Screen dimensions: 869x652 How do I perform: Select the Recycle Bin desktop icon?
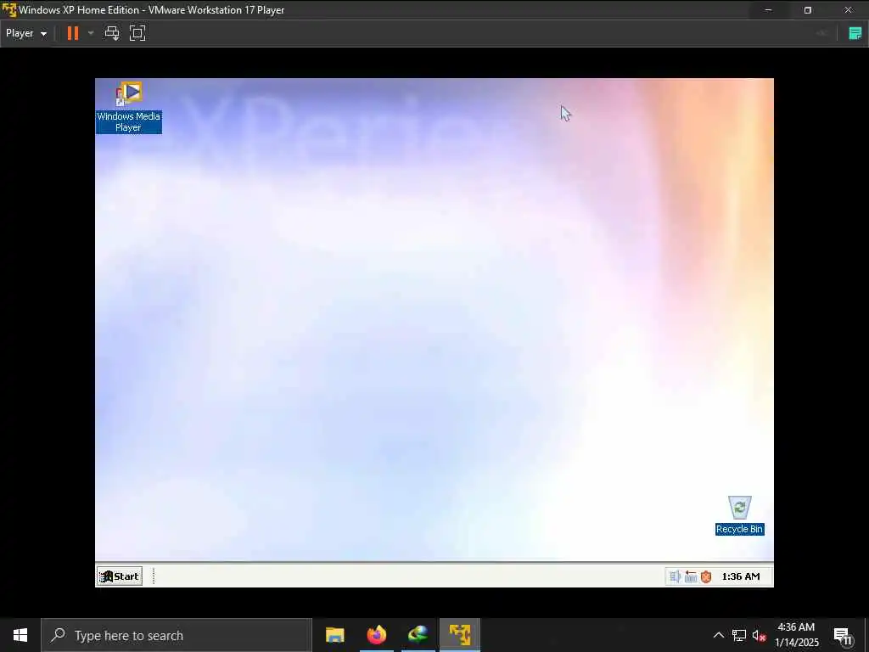(740, 515)
